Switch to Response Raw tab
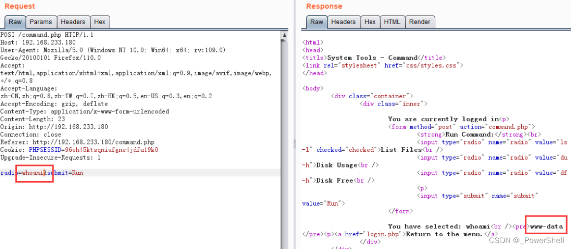This screenshot has width=571, height=249. [x=316, y=22]
